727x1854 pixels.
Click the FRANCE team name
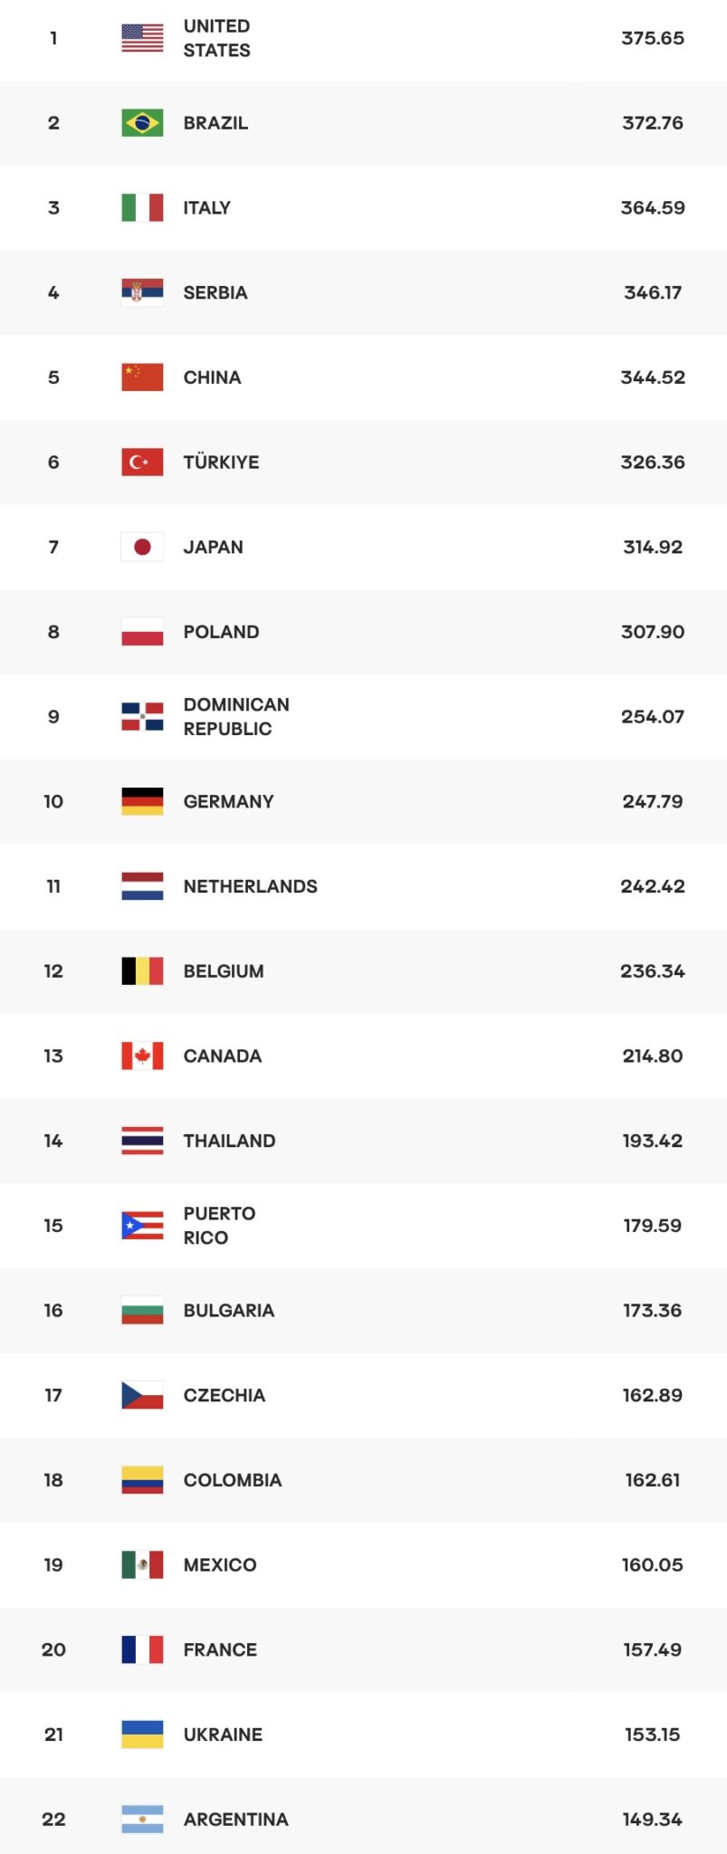(220, 1649)
